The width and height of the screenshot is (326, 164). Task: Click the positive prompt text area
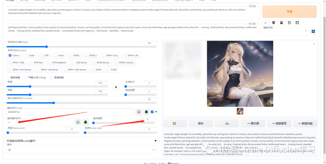click(133, 13)
